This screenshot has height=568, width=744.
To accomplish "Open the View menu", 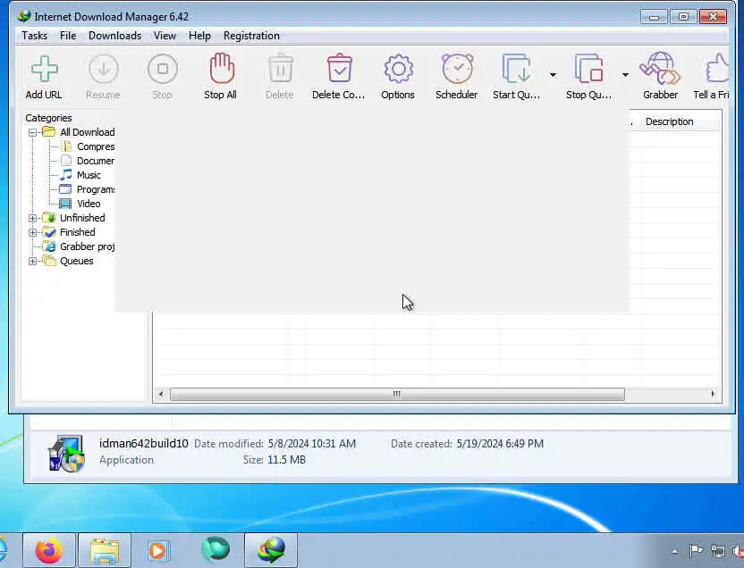I will point(165,36).
